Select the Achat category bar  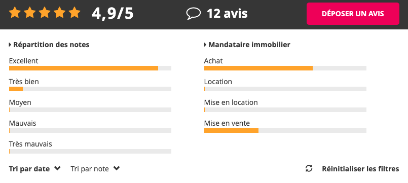285,68
